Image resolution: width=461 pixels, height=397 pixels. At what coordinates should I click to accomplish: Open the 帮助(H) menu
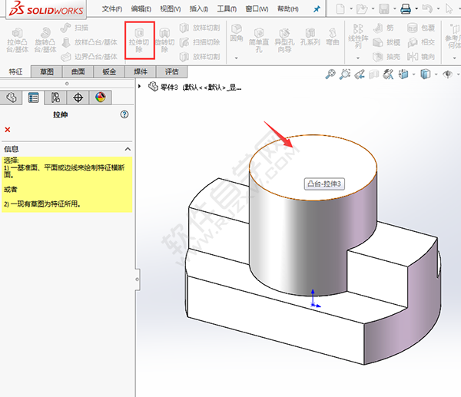[x=288, y=9]
